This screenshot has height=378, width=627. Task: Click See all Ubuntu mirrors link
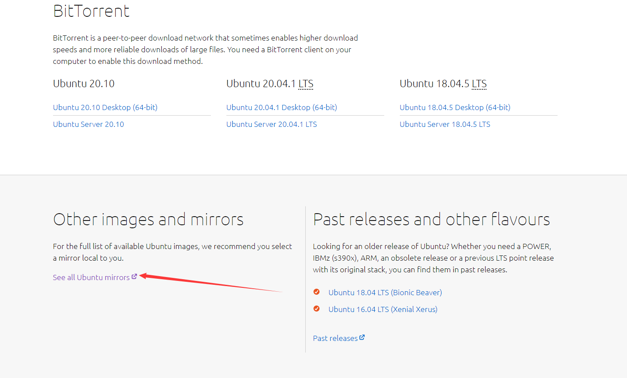(x=91, y=277)
